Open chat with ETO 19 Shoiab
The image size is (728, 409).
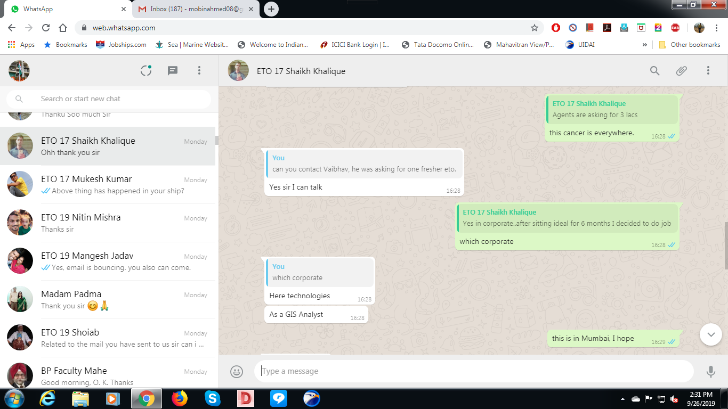tap(108, 338)
